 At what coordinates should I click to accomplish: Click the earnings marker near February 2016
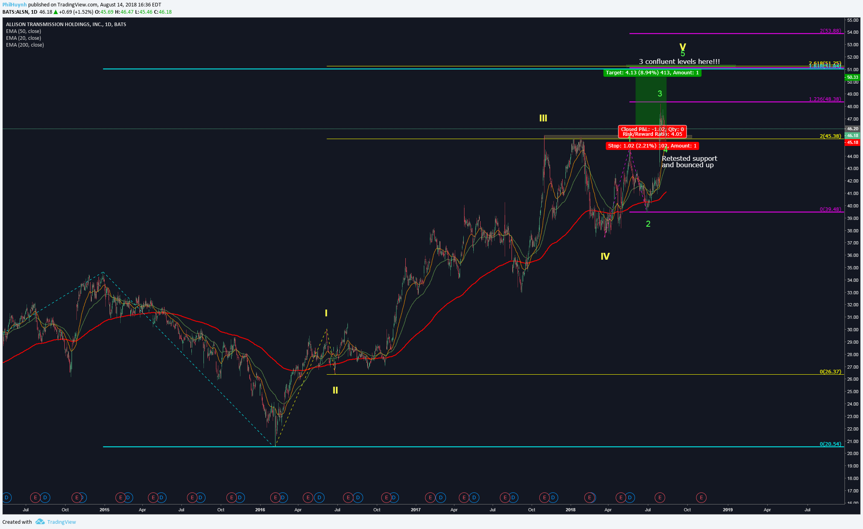coord(275,498)
